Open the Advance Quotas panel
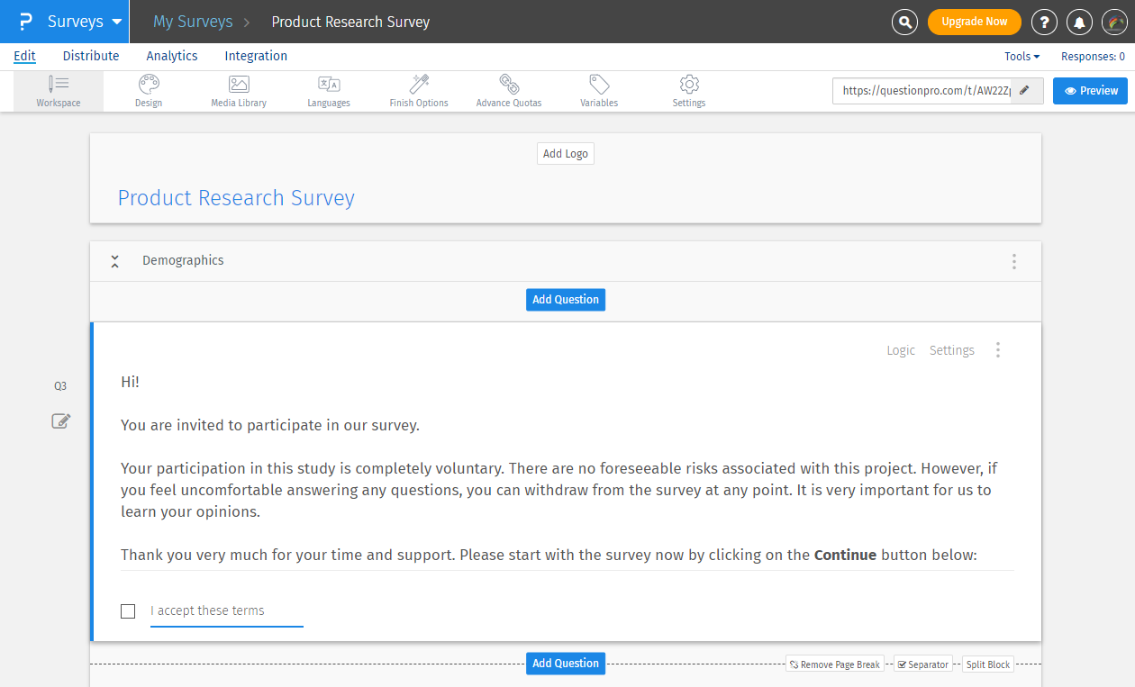 pyautogui.click(x=508, y=90)
